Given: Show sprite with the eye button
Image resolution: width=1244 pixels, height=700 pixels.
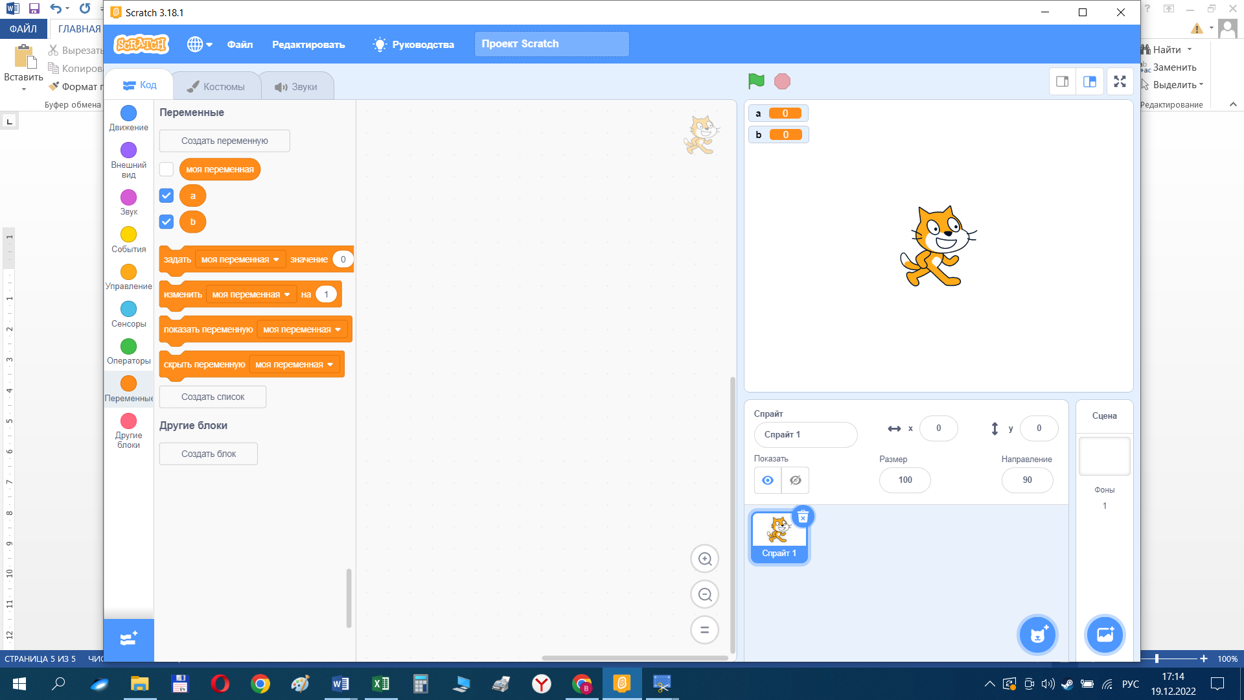Looking at the screenshot, I should [x=768, y=480].
